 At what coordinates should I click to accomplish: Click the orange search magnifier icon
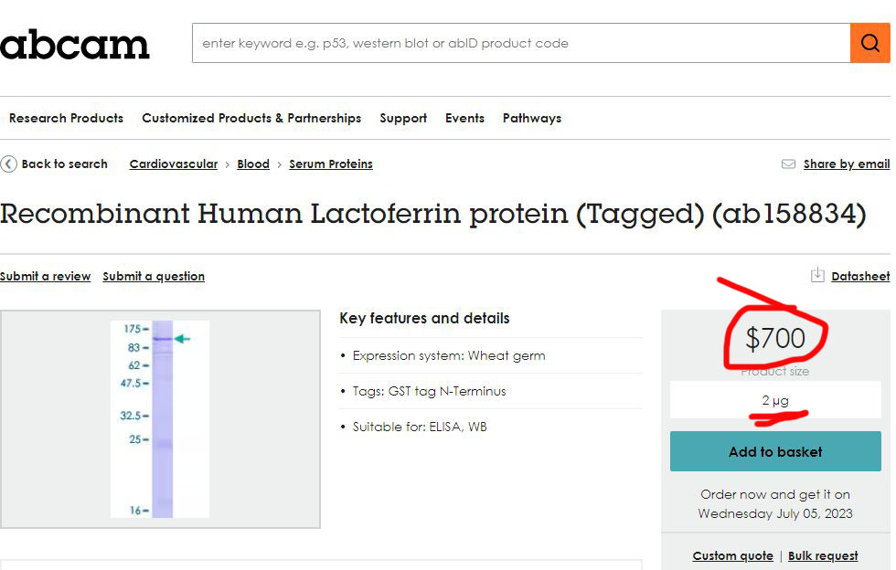pyautogui.click(x=869, y=43)
